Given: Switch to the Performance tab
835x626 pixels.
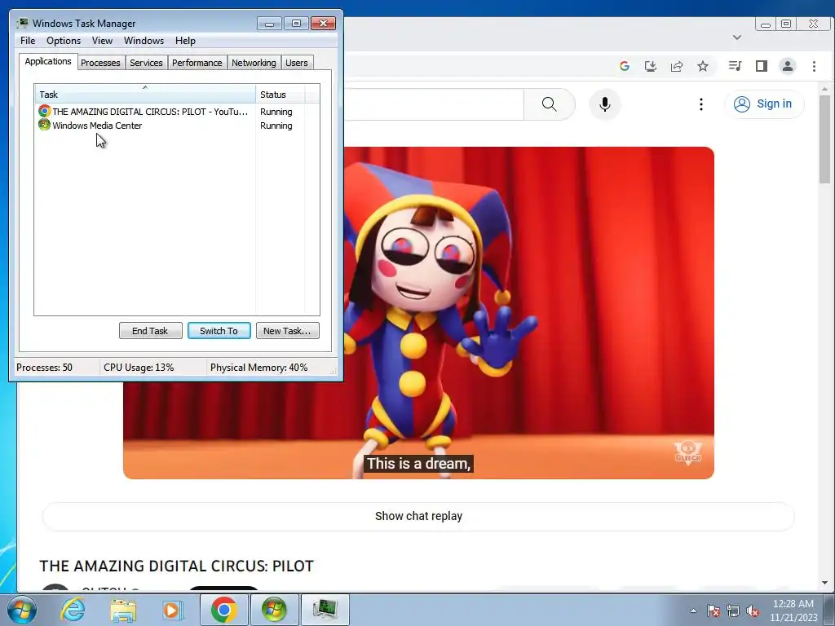Looking at the screenshot, I should [x=197, y=63].
